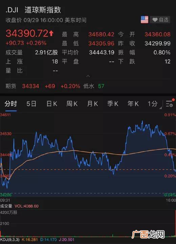Open the 周K weekly chart tab
Viewport: 176px width, 244px height.
[72, 104]
